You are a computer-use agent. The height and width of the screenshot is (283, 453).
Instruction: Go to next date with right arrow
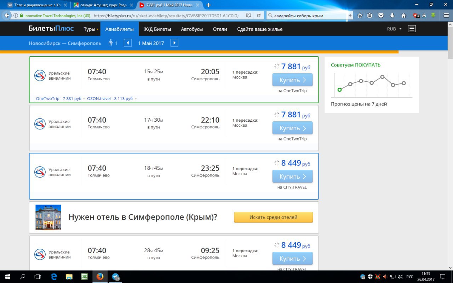point(174,43)
